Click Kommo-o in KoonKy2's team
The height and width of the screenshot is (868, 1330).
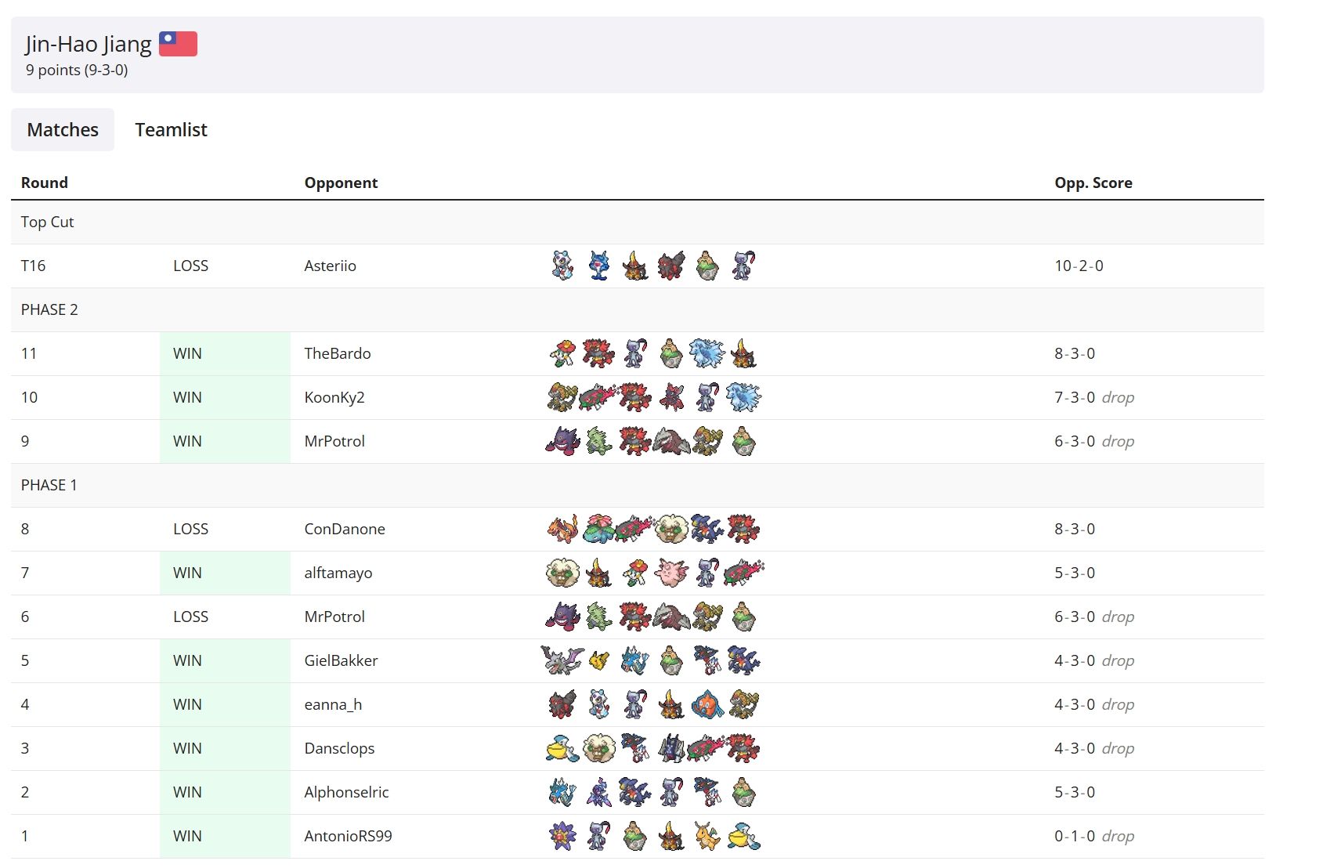tap(562, 397)
